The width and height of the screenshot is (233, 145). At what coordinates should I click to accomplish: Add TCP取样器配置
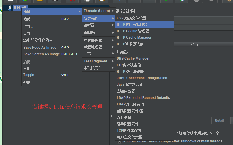(x=144, y=130)
